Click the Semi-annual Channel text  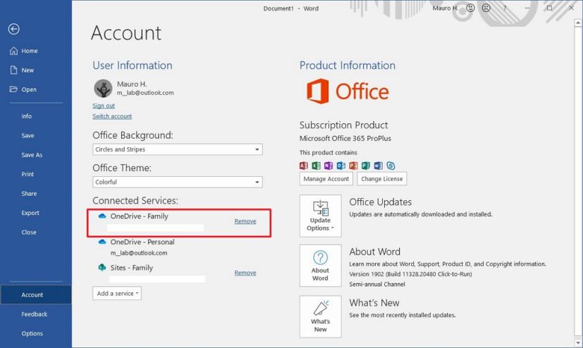[377, 284]
